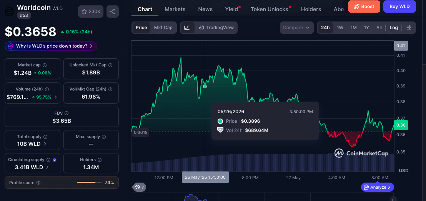The width and height of the screenshot is (426, 201).
Task: Toggle Log scale on chart
Action: click(394, 28)
